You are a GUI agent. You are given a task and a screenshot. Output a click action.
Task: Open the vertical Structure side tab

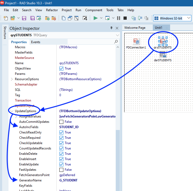click(x=5, y=33)
